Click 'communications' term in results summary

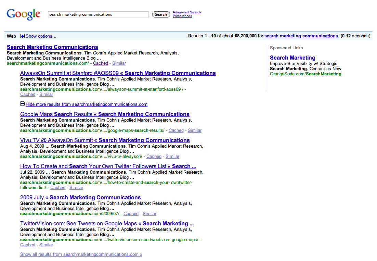click(320, 36)
